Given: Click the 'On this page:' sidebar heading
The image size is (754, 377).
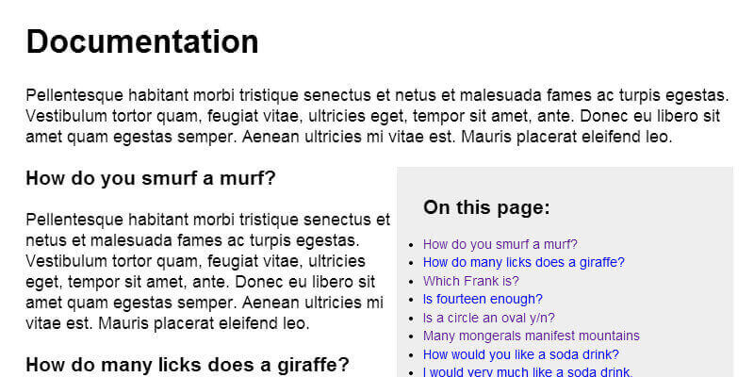Looking at the screenshot, I should 485,207.
